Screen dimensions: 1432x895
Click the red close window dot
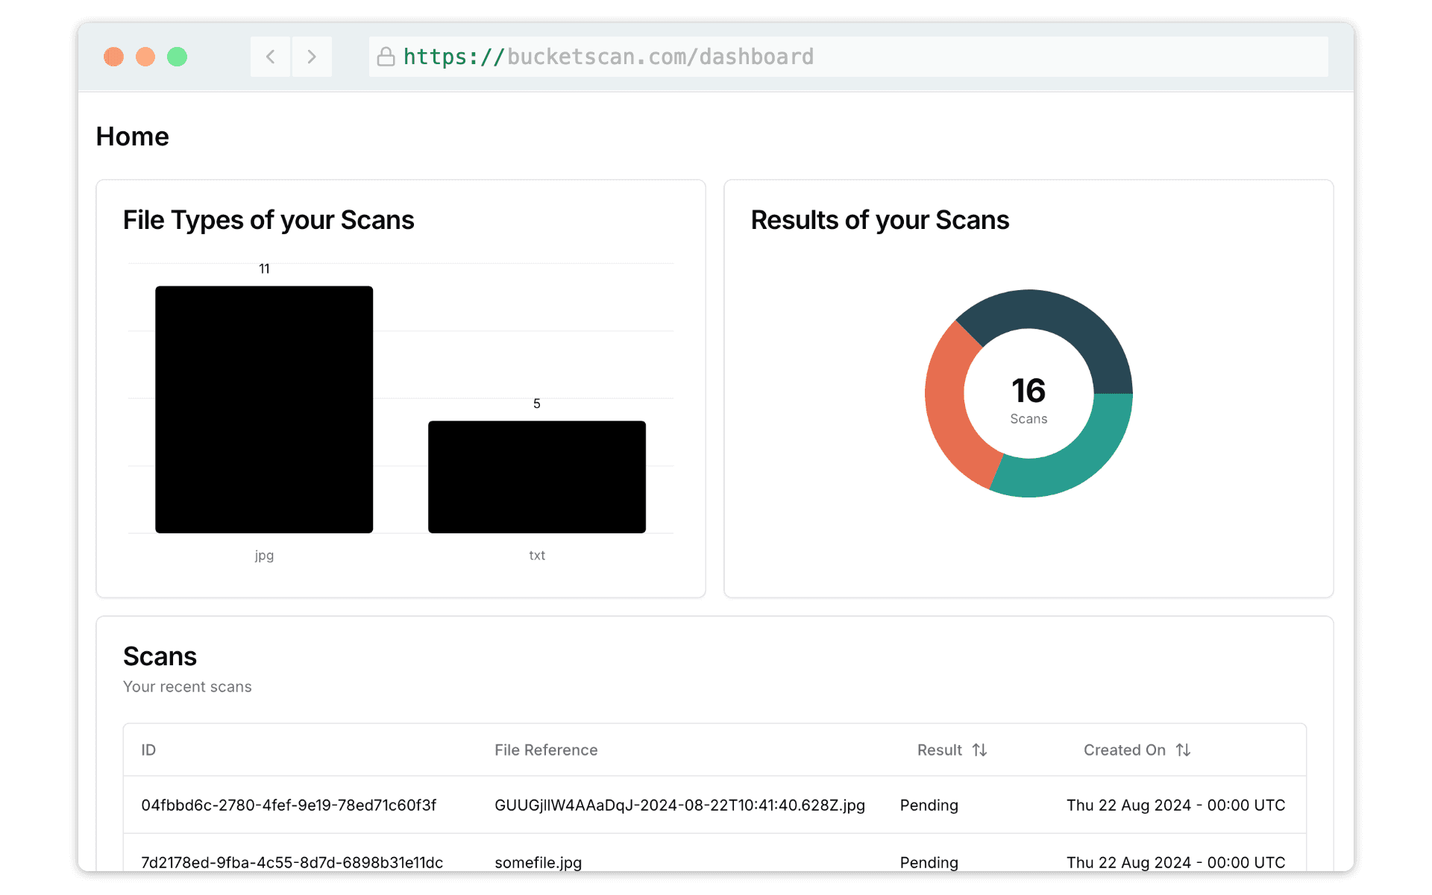(113, 57)
